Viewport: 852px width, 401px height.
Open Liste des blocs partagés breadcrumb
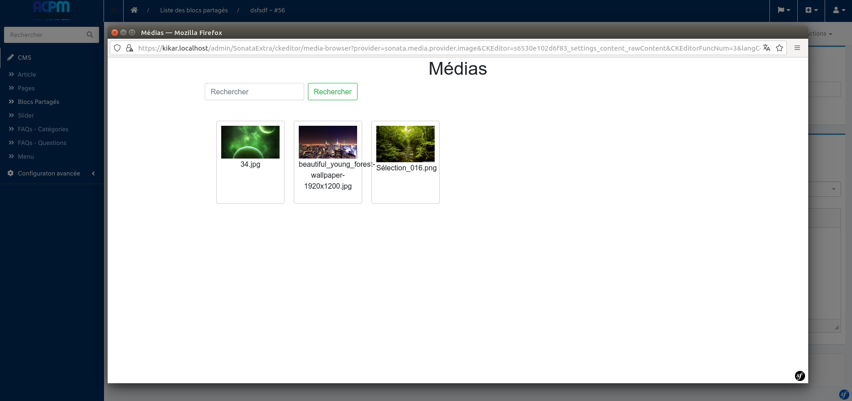coord(194,10)
